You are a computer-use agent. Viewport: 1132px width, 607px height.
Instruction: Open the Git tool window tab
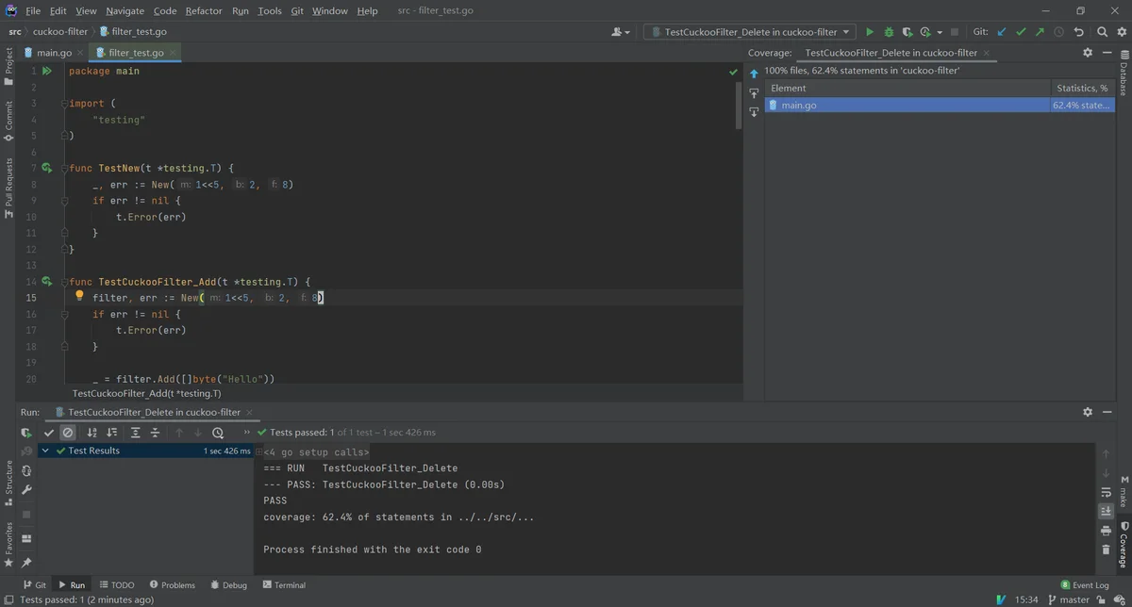tap(34, 585)
